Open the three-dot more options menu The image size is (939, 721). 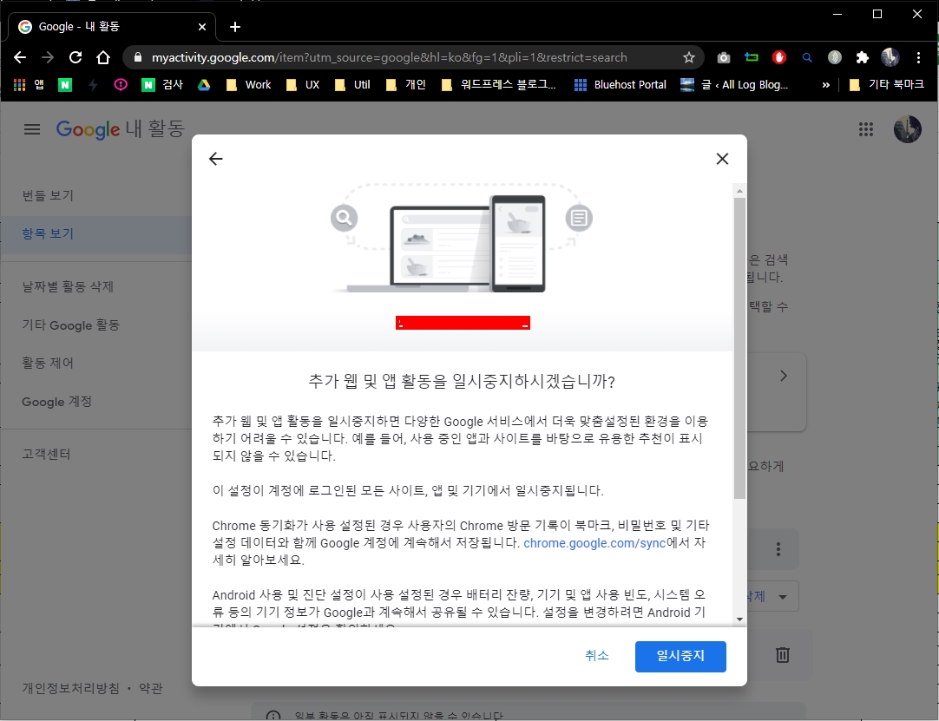(778, 549)
